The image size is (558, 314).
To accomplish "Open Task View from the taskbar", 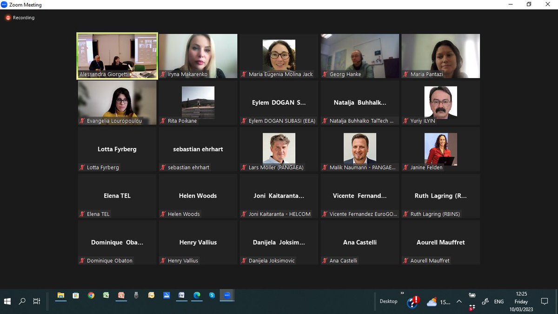I will pos(36,301).
